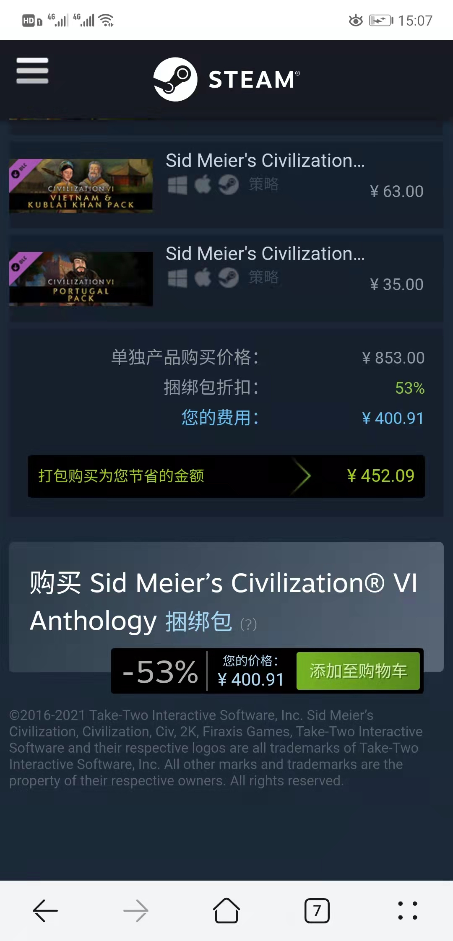Open the browser tabs switcher showing 7
The height and width of the screenshot is (941, 453).
317,910
